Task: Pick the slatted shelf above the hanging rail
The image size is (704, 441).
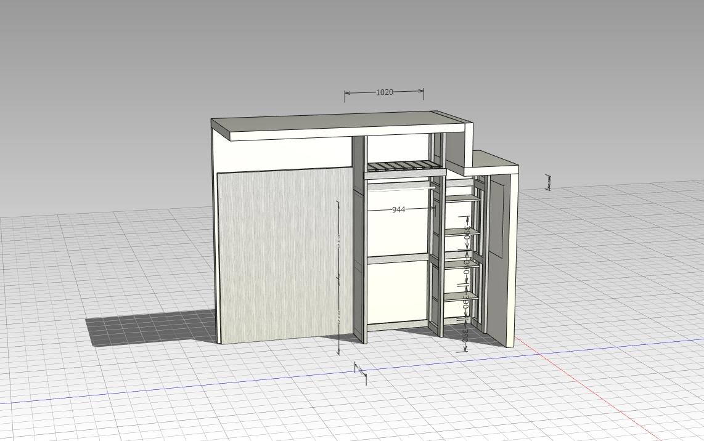Action: [406, 167]
